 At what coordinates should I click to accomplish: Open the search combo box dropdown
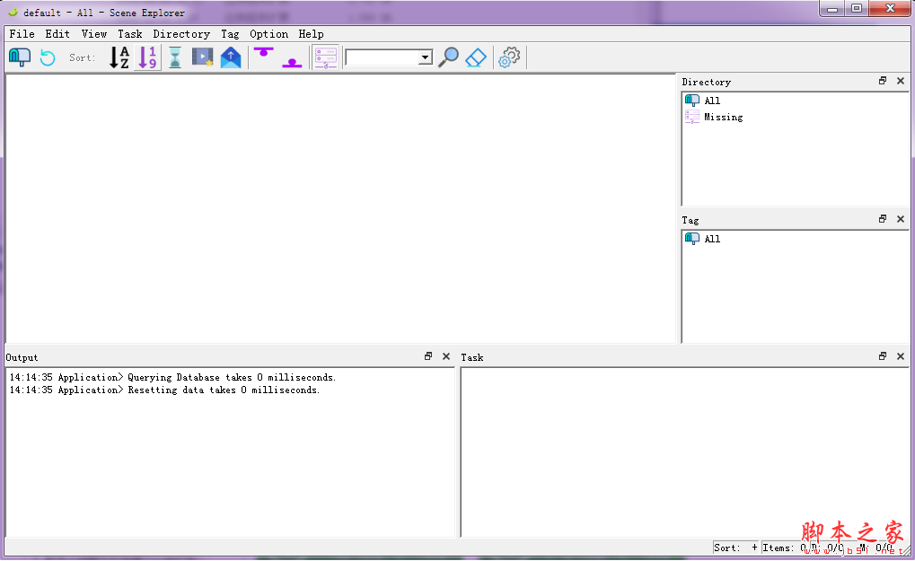(x=425, y=57)
